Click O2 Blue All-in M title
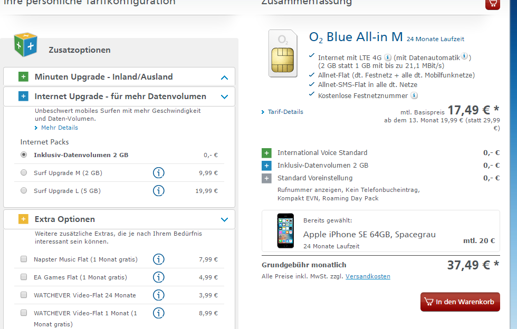 click(356, 37)
